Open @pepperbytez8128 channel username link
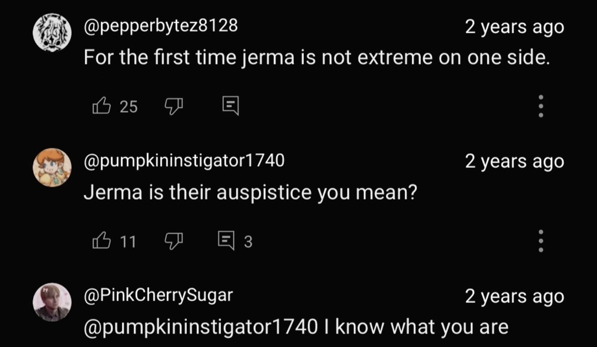The image size is (597, 347). click(161, 25)
